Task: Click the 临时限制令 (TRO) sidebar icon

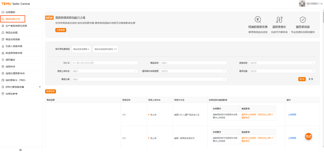Action: tap(3, 80)
